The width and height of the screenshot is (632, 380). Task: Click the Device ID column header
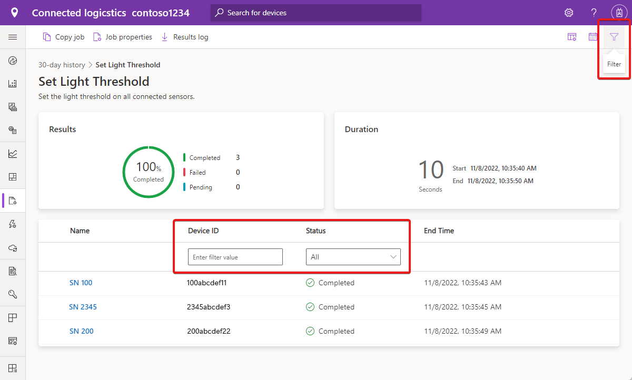point(203,231)
